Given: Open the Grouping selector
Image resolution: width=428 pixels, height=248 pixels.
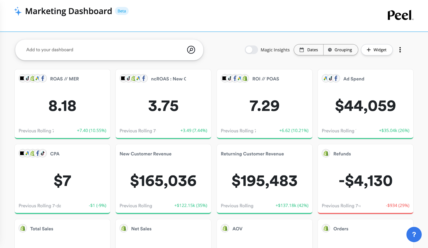Looking at the screenshot, I should [x=341, y=50].
